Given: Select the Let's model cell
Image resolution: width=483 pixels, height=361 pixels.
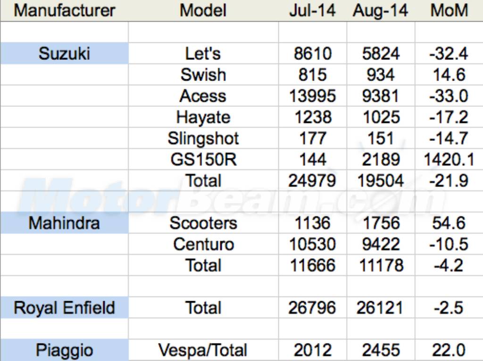Looking at the screenshot, I should (x=203, y=54).
